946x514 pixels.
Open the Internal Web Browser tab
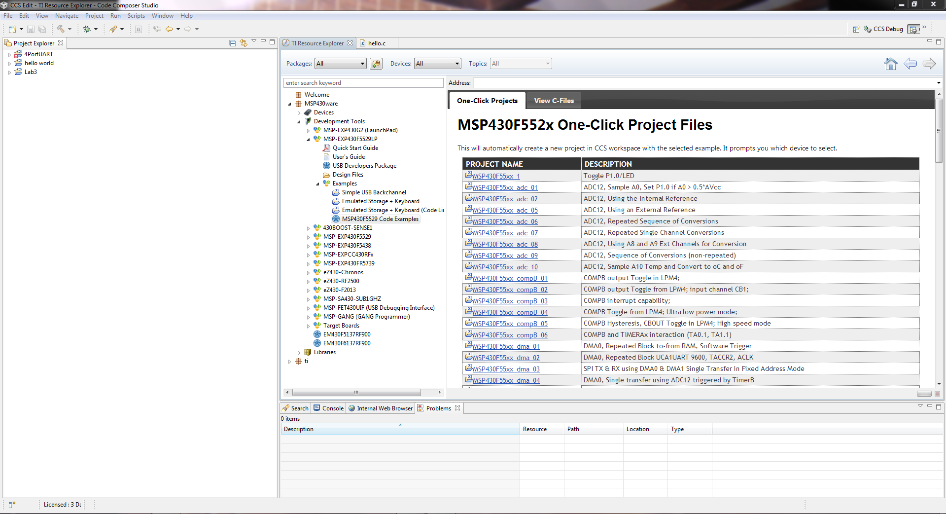point(380,408)
